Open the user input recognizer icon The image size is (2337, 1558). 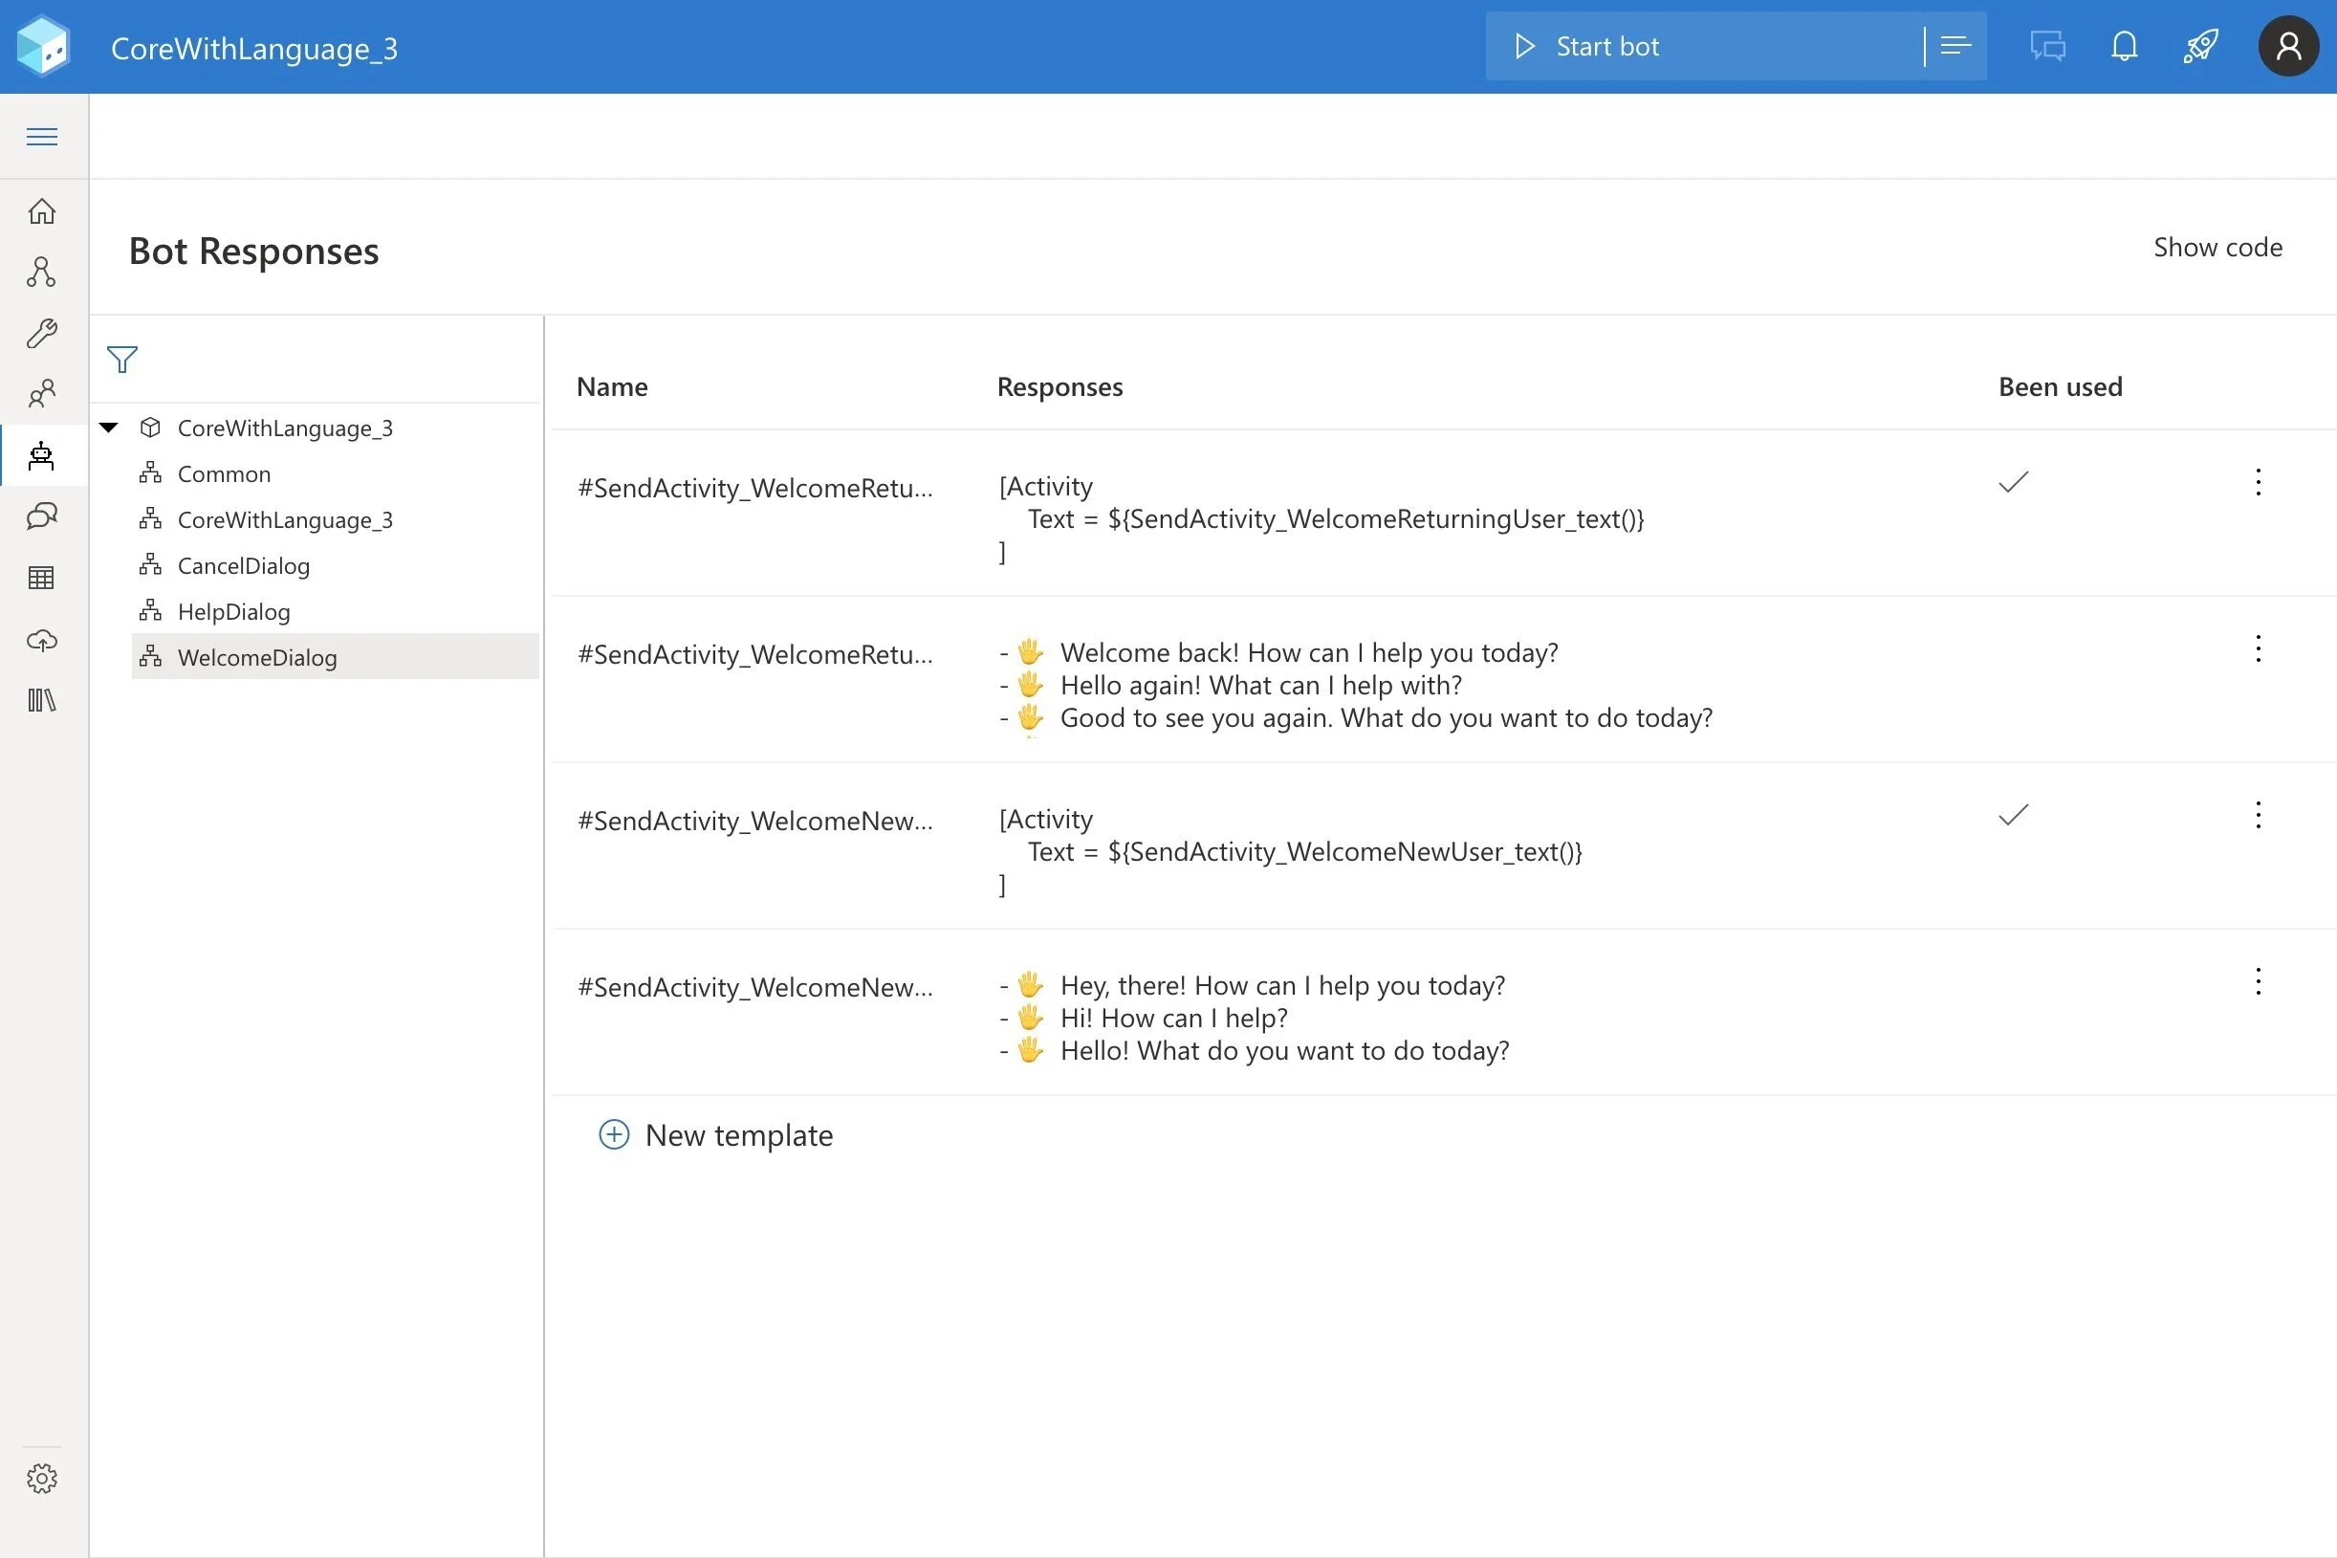click(42, 516)
